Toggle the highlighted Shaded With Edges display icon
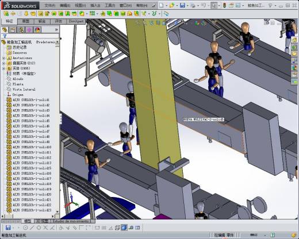Viewport: 299px width, 239px height. point(124,228)
